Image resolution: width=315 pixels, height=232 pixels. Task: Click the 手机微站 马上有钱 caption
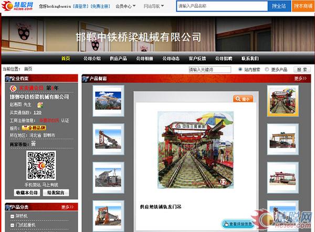41,185
